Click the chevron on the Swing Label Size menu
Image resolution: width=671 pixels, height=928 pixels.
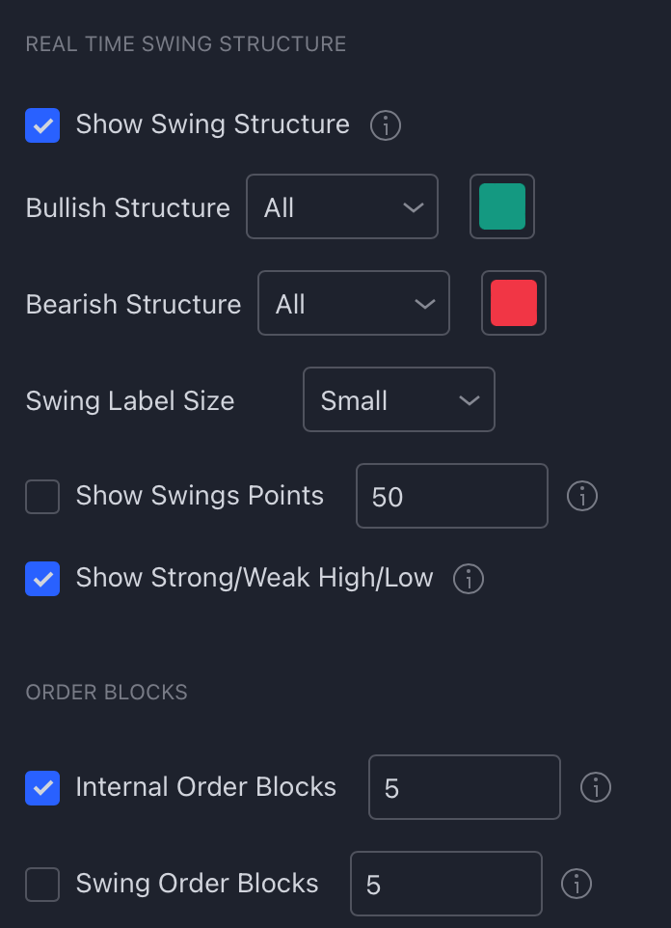click(471, 399)
